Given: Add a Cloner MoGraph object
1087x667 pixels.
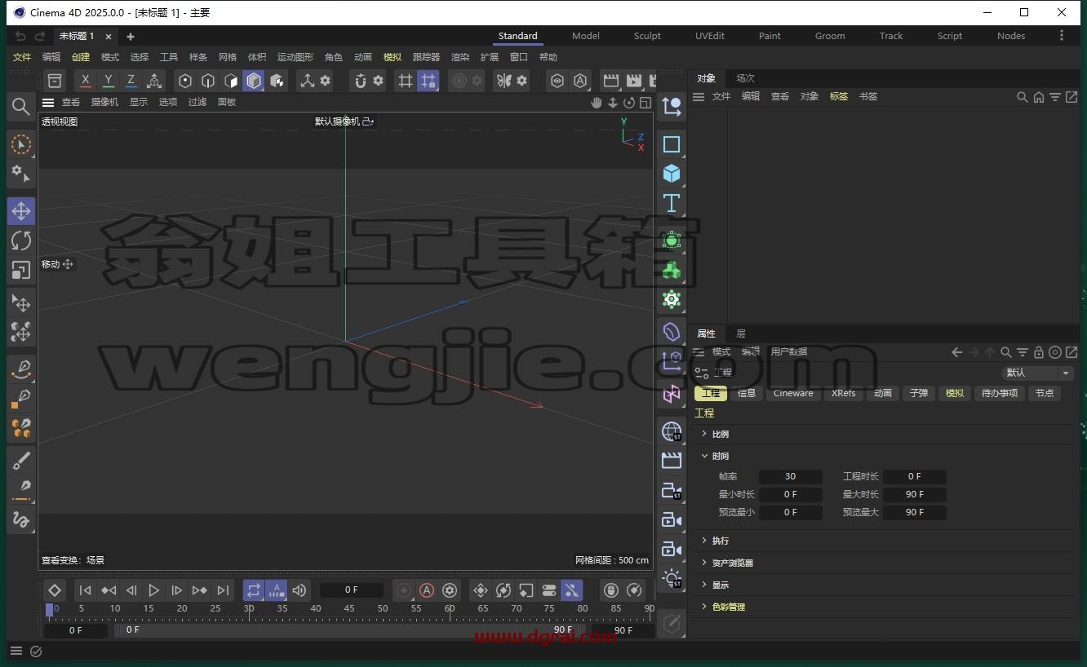Looking at the screenshot, I should [672, 270].
